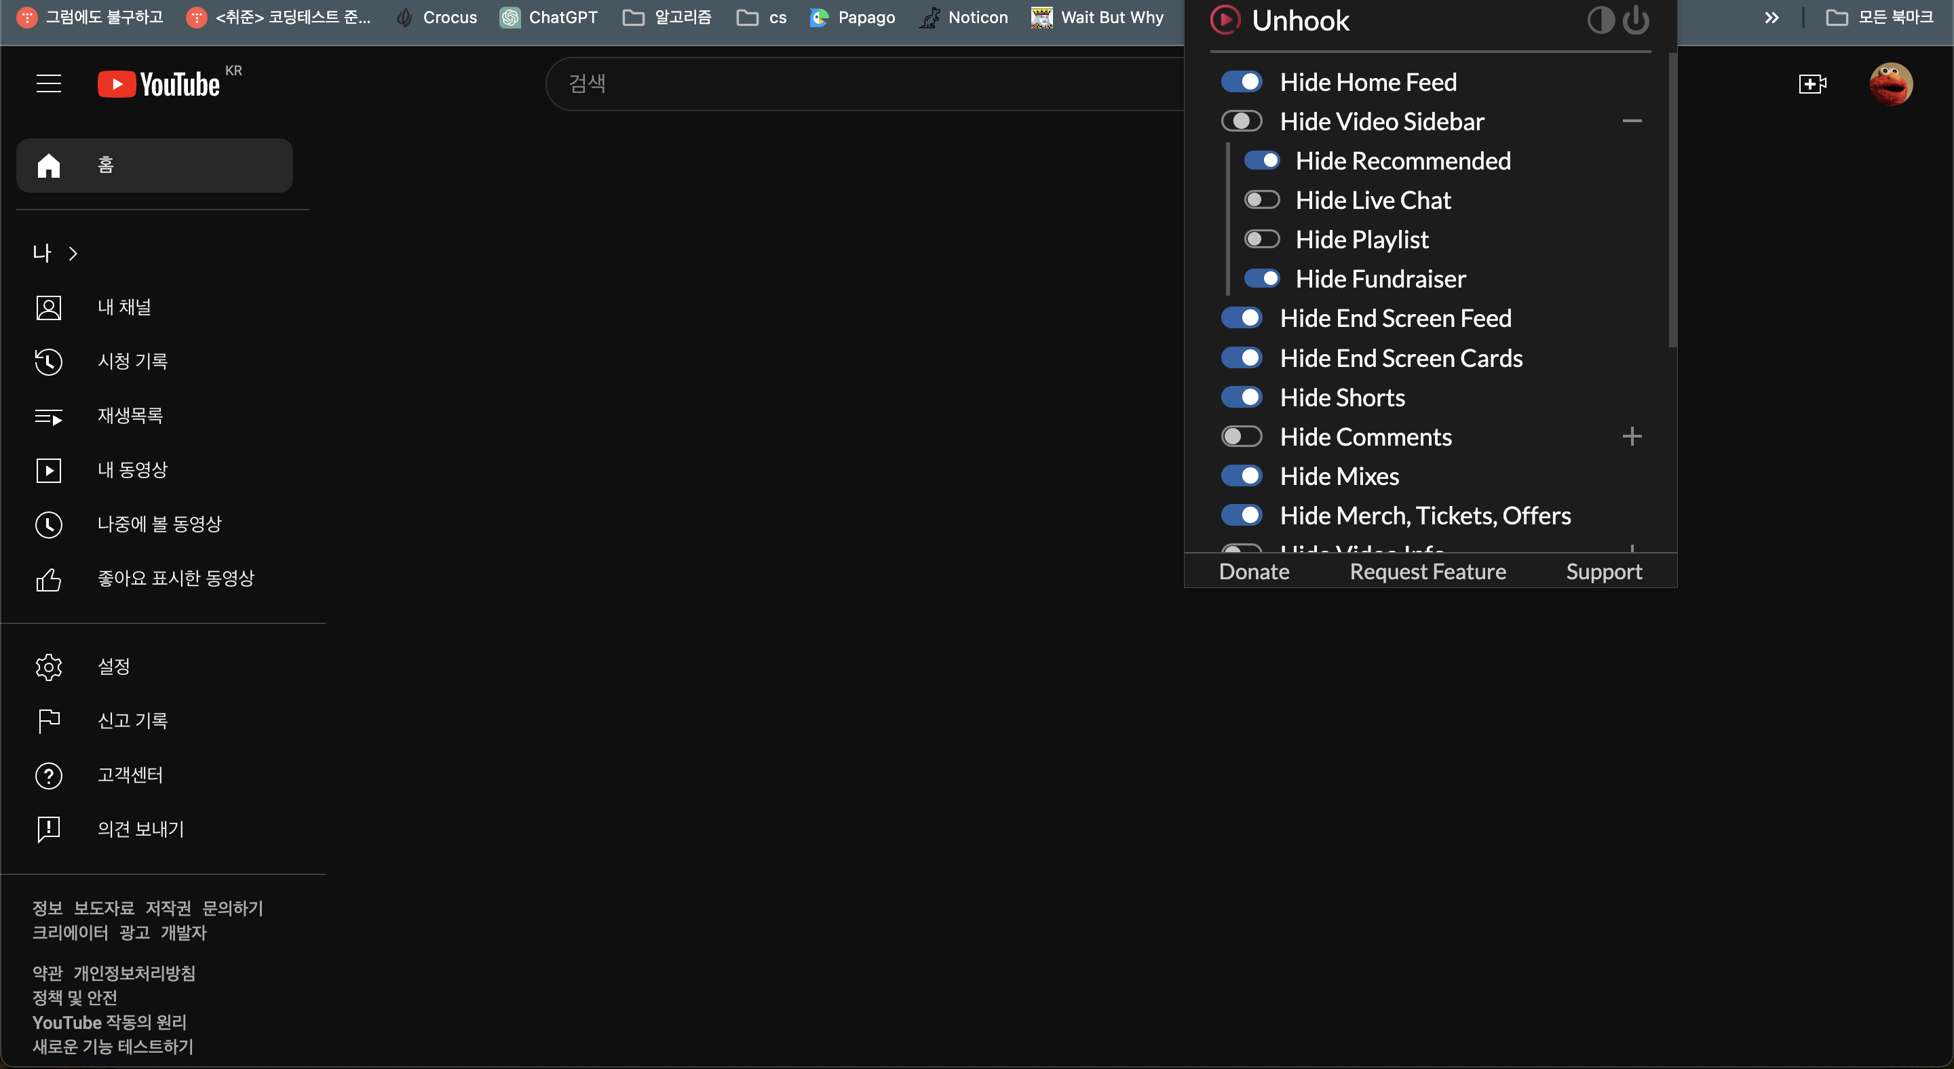The width and height of the screenshot is (1954, 1069).
Task: Click Donate button in Unhook
Action: pos(1254,571)
